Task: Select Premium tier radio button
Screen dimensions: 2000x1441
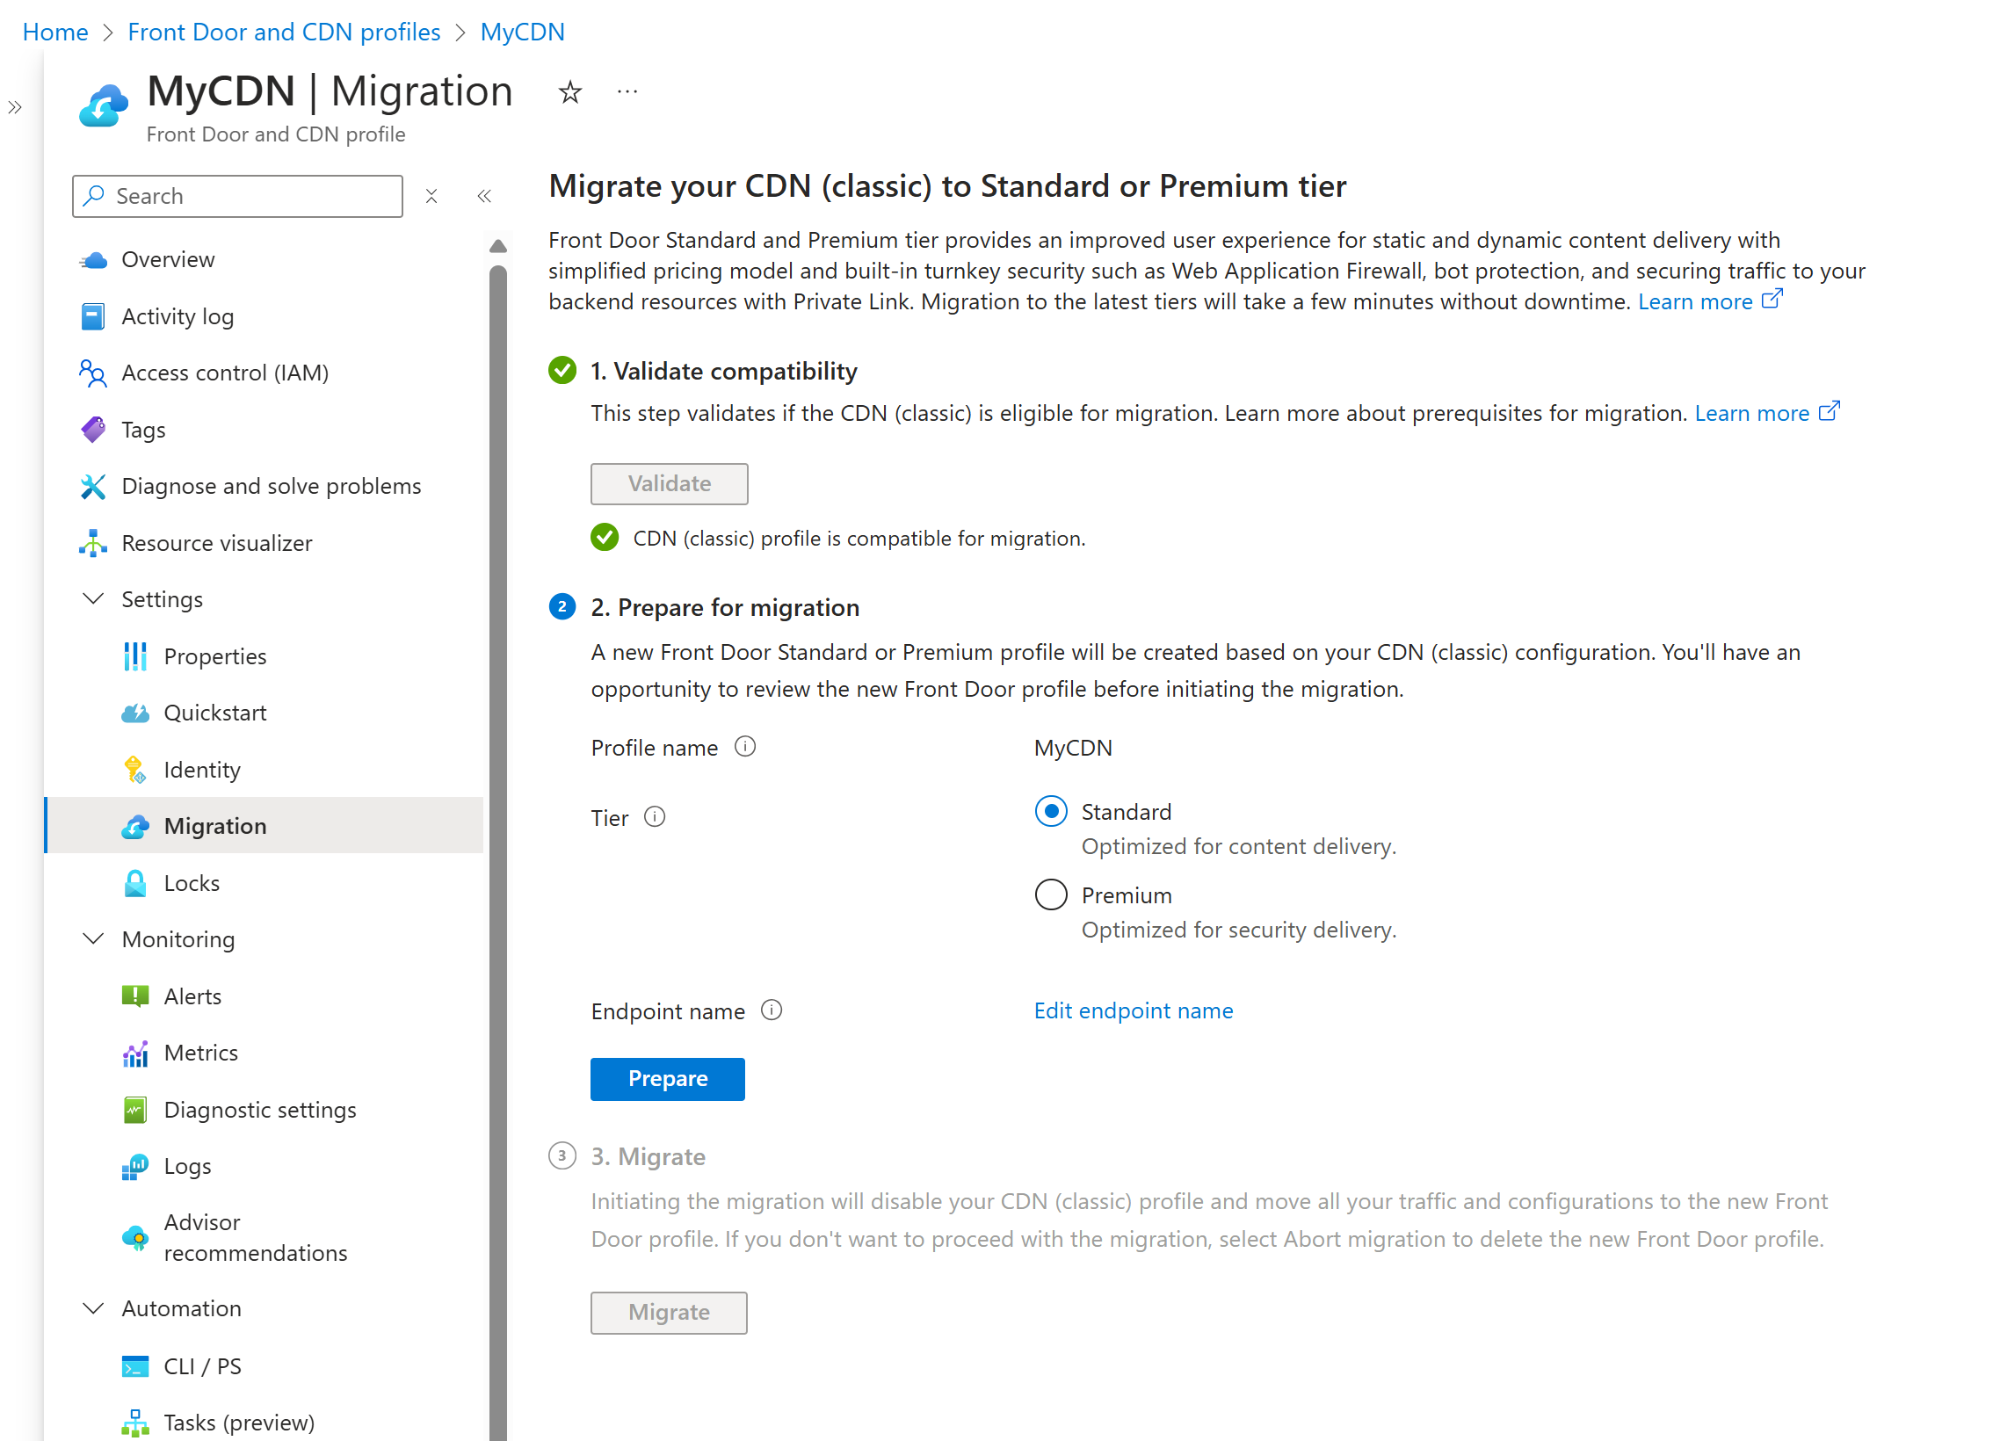Action: pyautogui.click(x=1051, y=894)
